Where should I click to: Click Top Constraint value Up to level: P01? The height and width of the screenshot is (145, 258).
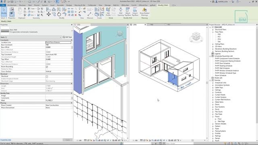(x=58, y=55)
